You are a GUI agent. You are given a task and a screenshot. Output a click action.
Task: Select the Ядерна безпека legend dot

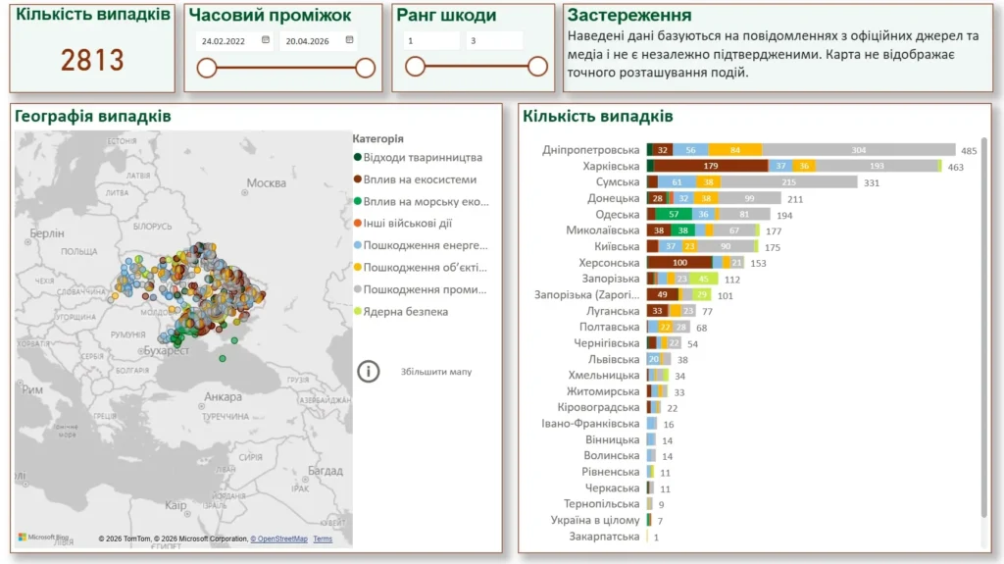click(358, 312)
